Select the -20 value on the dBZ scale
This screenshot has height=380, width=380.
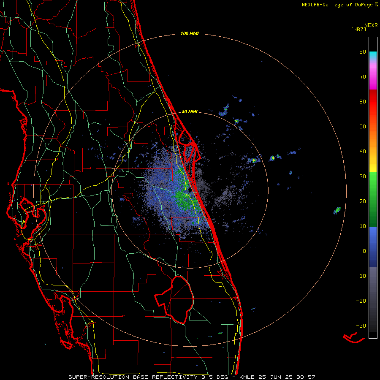[x=361, y=301]
